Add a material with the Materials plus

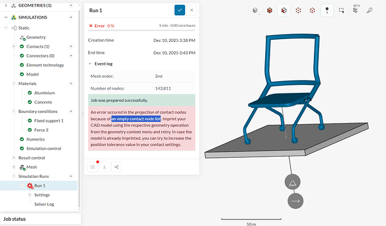click(x=71, y=83)
